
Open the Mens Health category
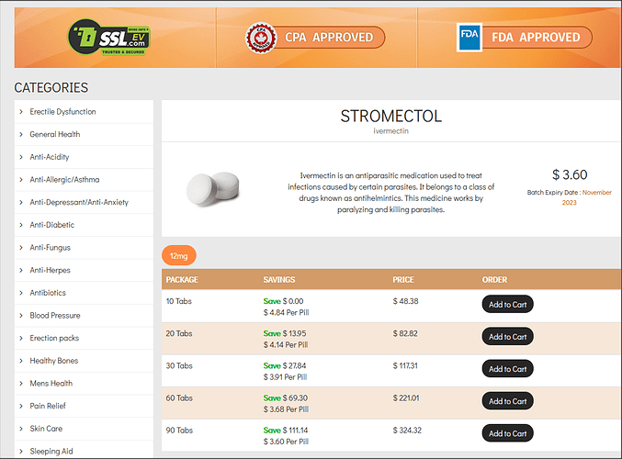click(x=51, y=383)
